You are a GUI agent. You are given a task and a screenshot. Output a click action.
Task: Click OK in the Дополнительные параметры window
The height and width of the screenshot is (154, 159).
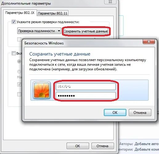(x=78, y=146)
